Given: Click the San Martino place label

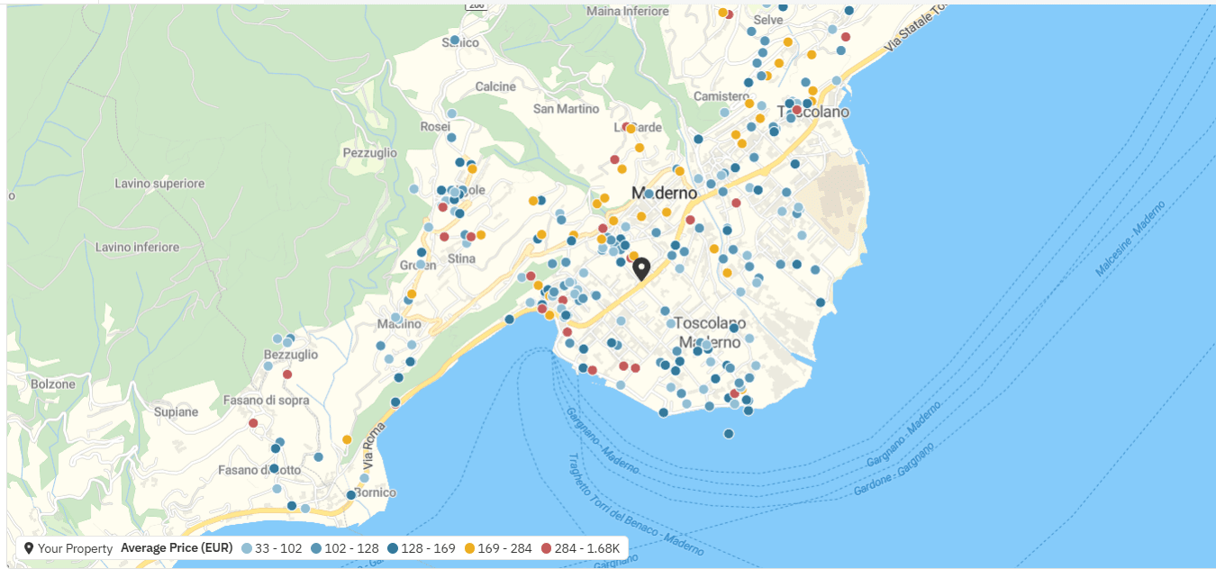Looking at the screenshot, I should pyautogui.click(x=566, y=109).
